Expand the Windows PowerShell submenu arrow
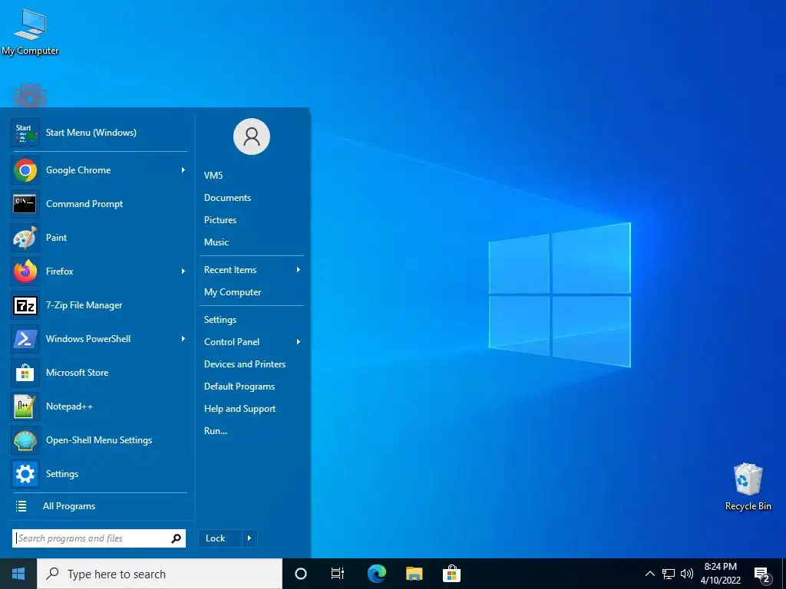 pos(183,339)
